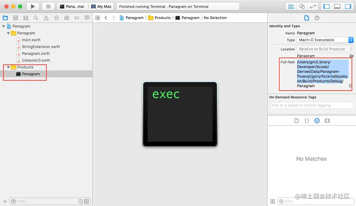This screenshot has height=206, width=356.
Task: Click the Stop button in toolbar
Action: point(48,6)
